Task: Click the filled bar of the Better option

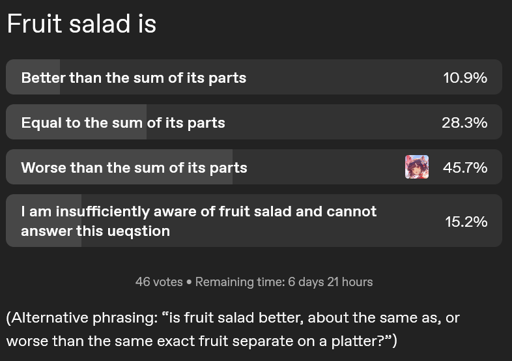Action: coord(33,77)
